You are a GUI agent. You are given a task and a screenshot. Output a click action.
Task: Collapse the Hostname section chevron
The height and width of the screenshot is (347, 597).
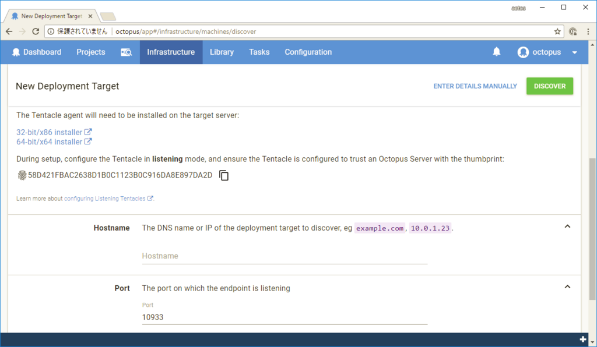coord(567,226)
